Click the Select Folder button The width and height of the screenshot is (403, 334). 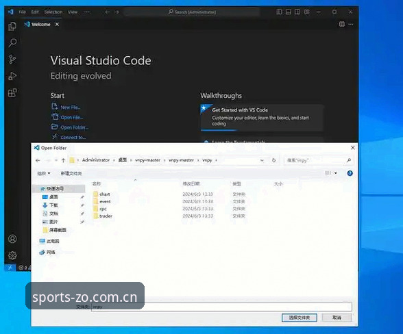pos(300,318)
